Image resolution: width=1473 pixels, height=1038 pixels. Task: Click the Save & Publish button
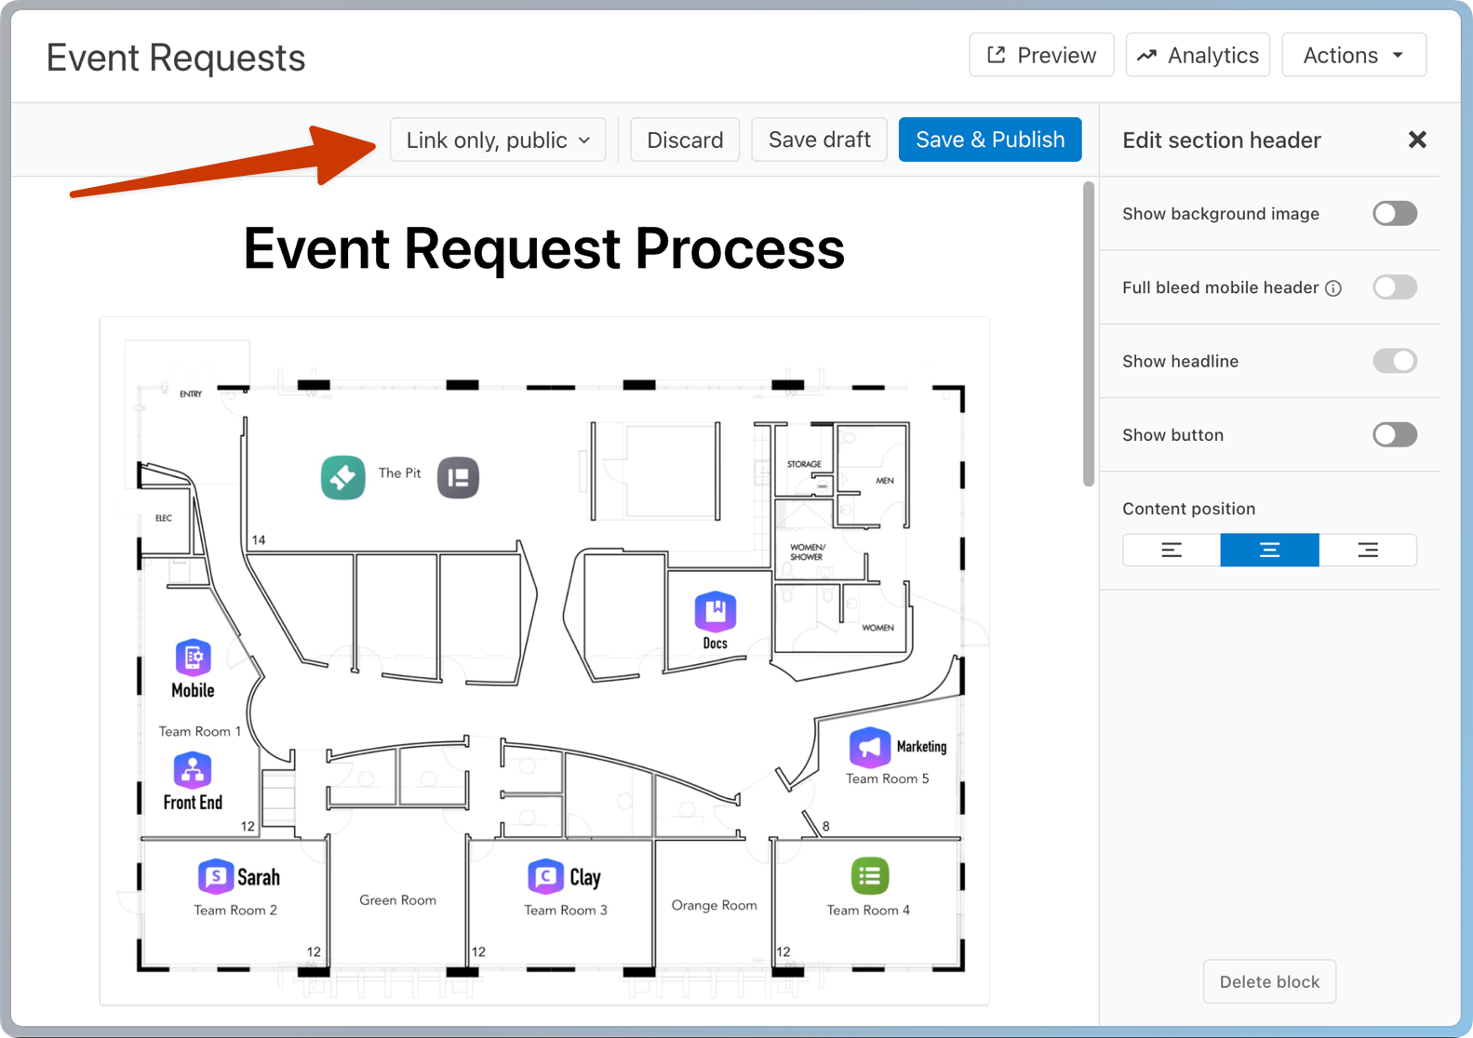click(x=989, y=140)
